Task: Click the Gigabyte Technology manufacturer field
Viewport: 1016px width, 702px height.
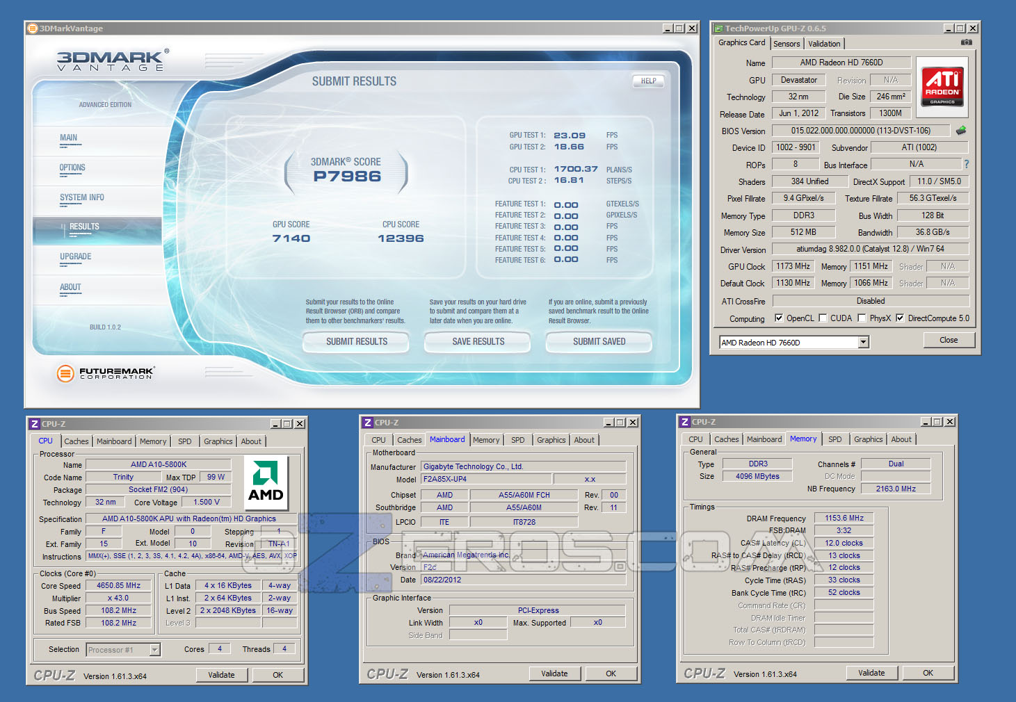Action: point(524,466)
